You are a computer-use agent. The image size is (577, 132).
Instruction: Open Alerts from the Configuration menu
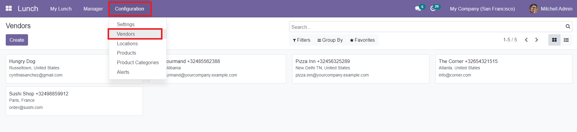tap(123, 72)
